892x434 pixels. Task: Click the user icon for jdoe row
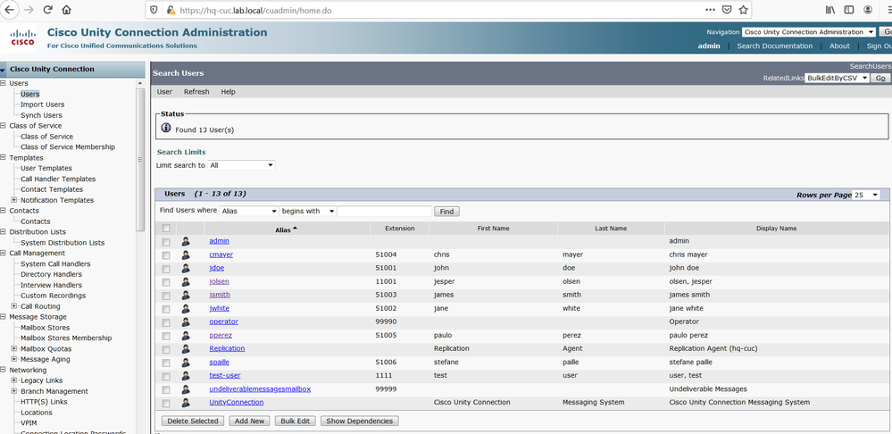click(186, 268)
